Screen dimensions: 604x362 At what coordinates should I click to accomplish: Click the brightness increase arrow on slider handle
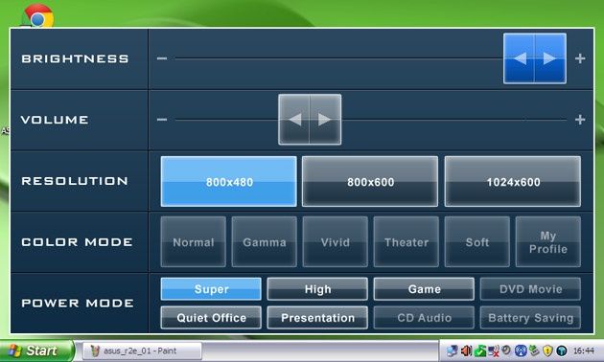point(550,58)
